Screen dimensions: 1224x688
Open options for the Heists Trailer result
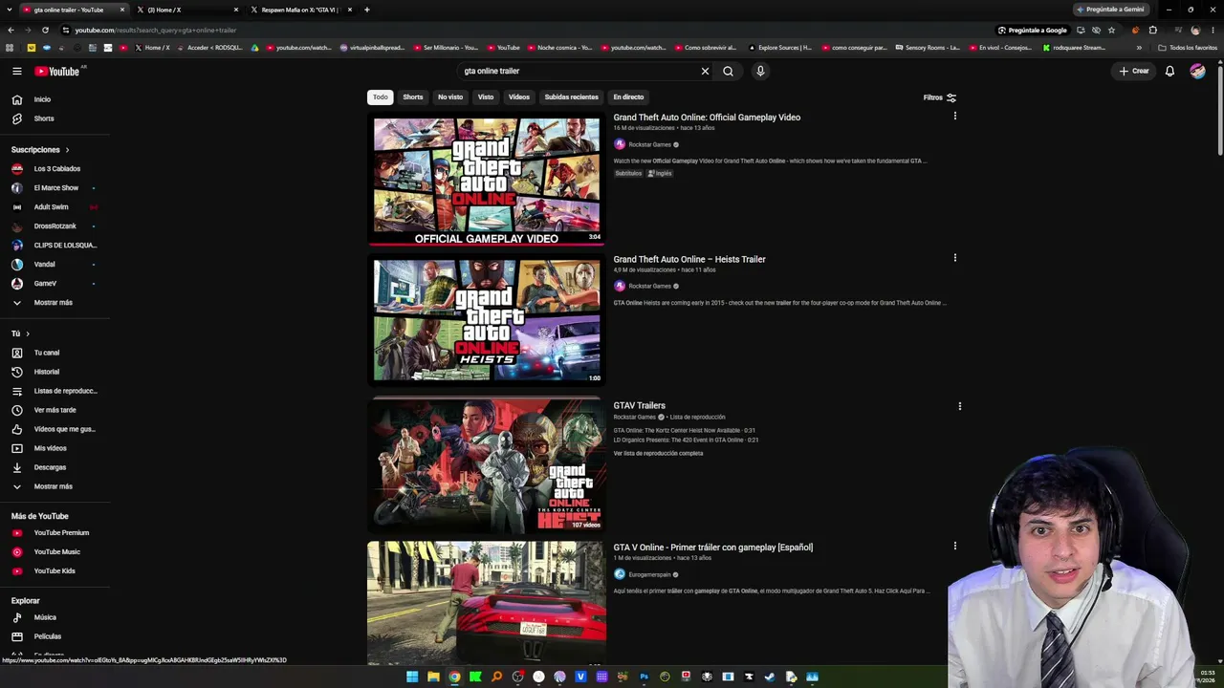click(x=954, y=258)
